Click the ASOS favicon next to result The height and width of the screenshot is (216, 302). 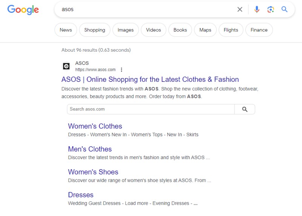(66, 66)
